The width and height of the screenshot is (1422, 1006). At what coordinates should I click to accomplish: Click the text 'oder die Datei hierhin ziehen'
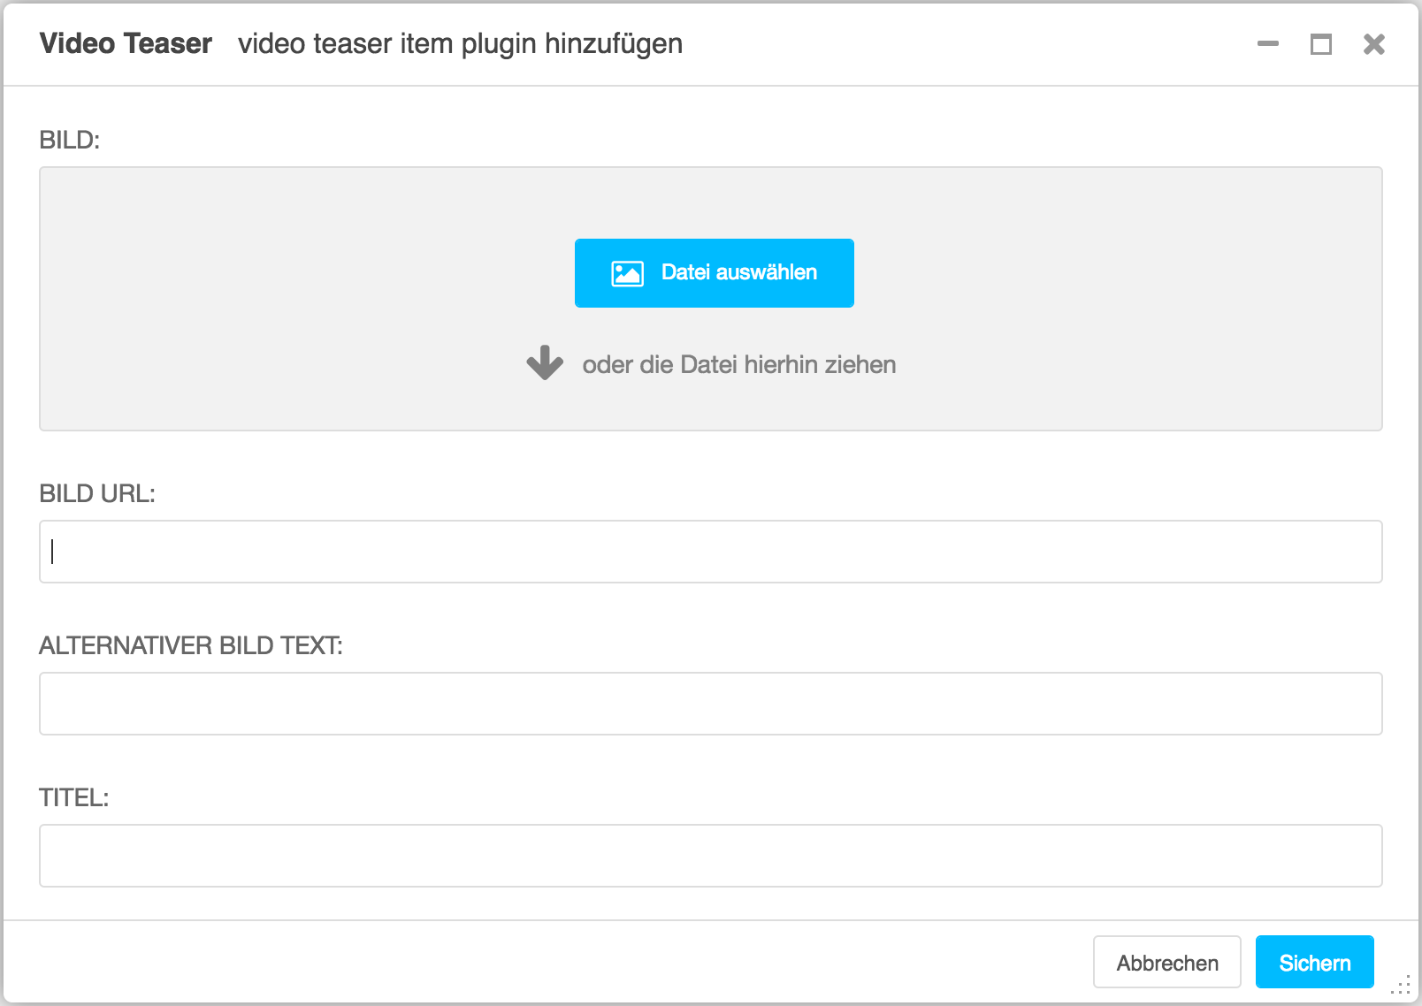coord(739,364)
